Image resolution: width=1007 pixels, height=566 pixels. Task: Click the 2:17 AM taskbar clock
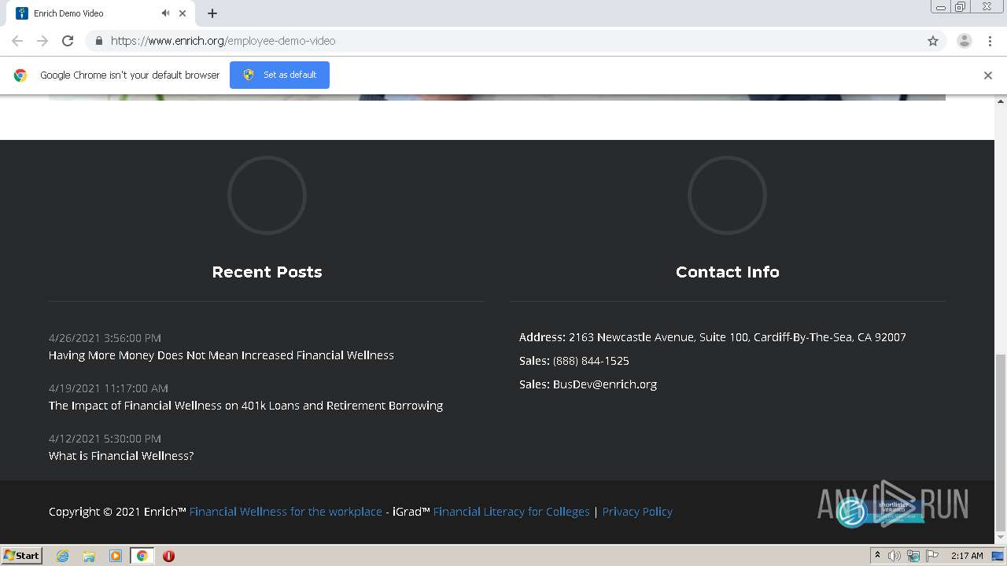click(967, 556)
